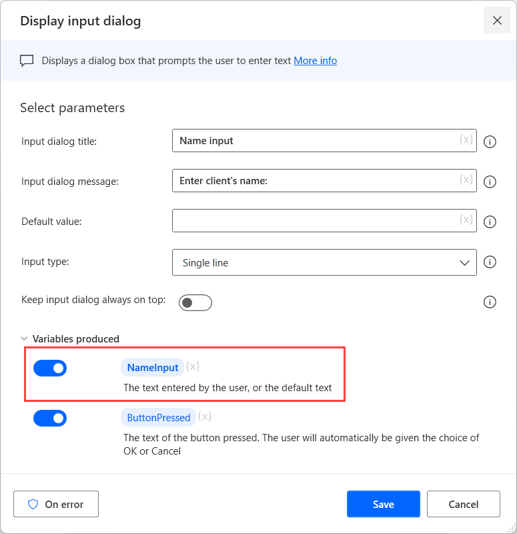Click the info icon next to Default value
The height and width of the screenshot is (534, 517).
490,222
